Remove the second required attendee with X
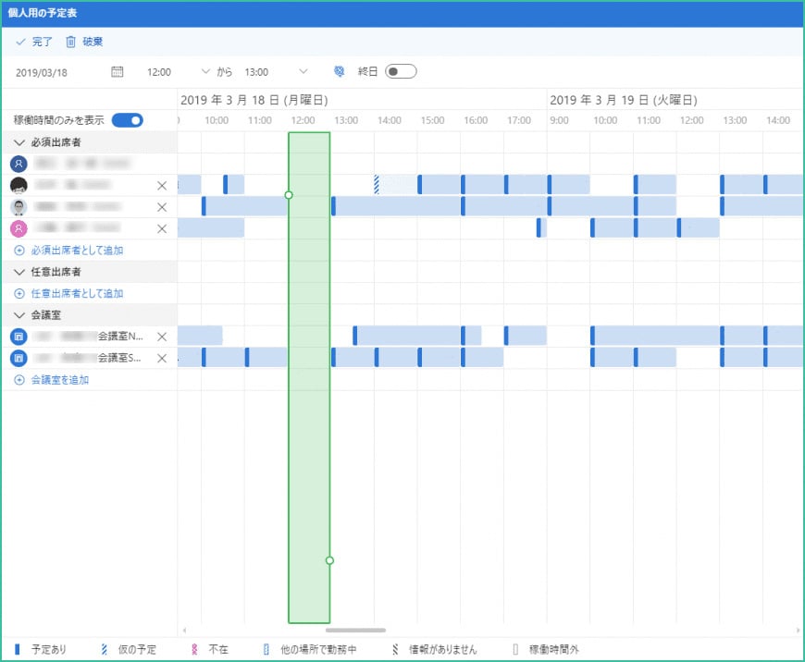Image resolution: width=805 pixels, height=662 pixels. tap(162, 185)
